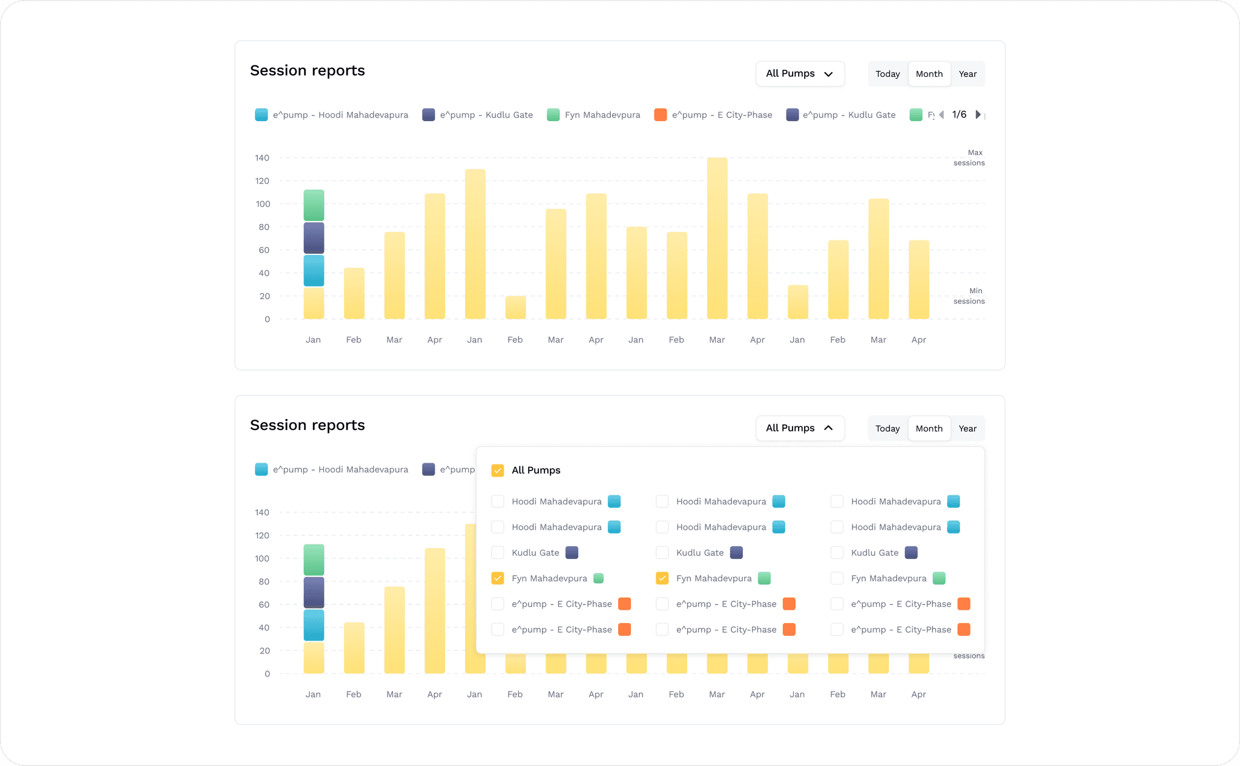Enable Fyn Mahadevpura checkbox in third column

tap(837, 578)
